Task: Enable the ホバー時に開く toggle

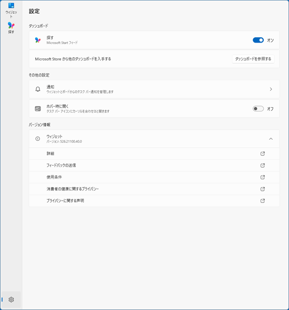Action: tap(258, 109)
